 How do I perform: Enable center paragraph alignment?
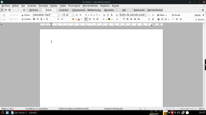(x=90, y=19)
